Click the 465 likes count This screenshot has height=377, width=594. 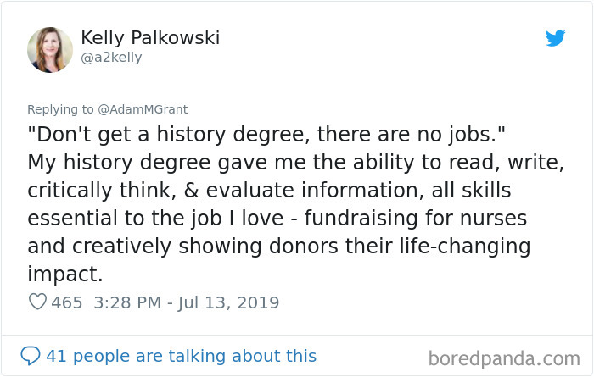[67, 302]
